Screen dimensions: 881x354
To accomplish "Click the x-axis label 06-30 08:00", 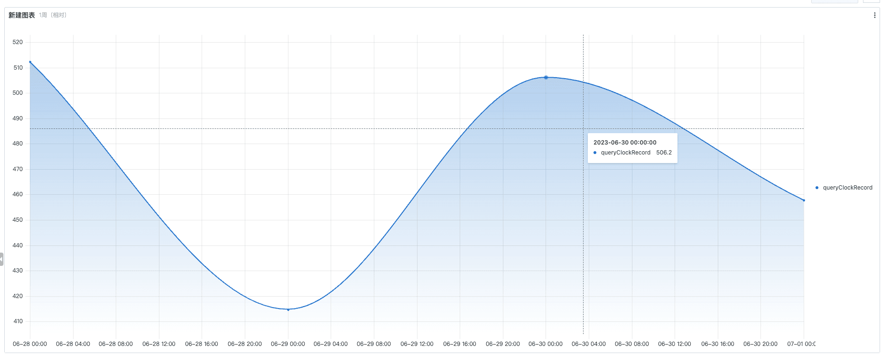I will (632, 344).
